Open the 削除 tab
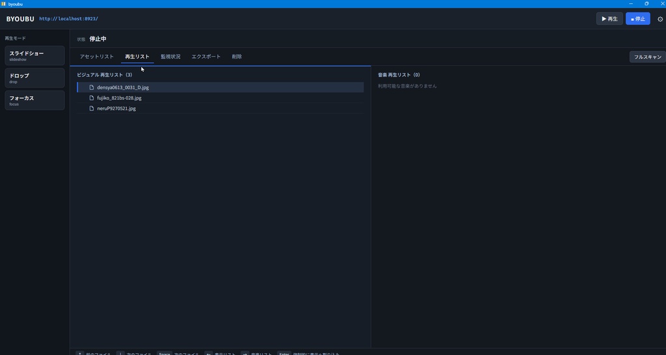This screenshot has width=666, height=355. [x=237, y=57]
